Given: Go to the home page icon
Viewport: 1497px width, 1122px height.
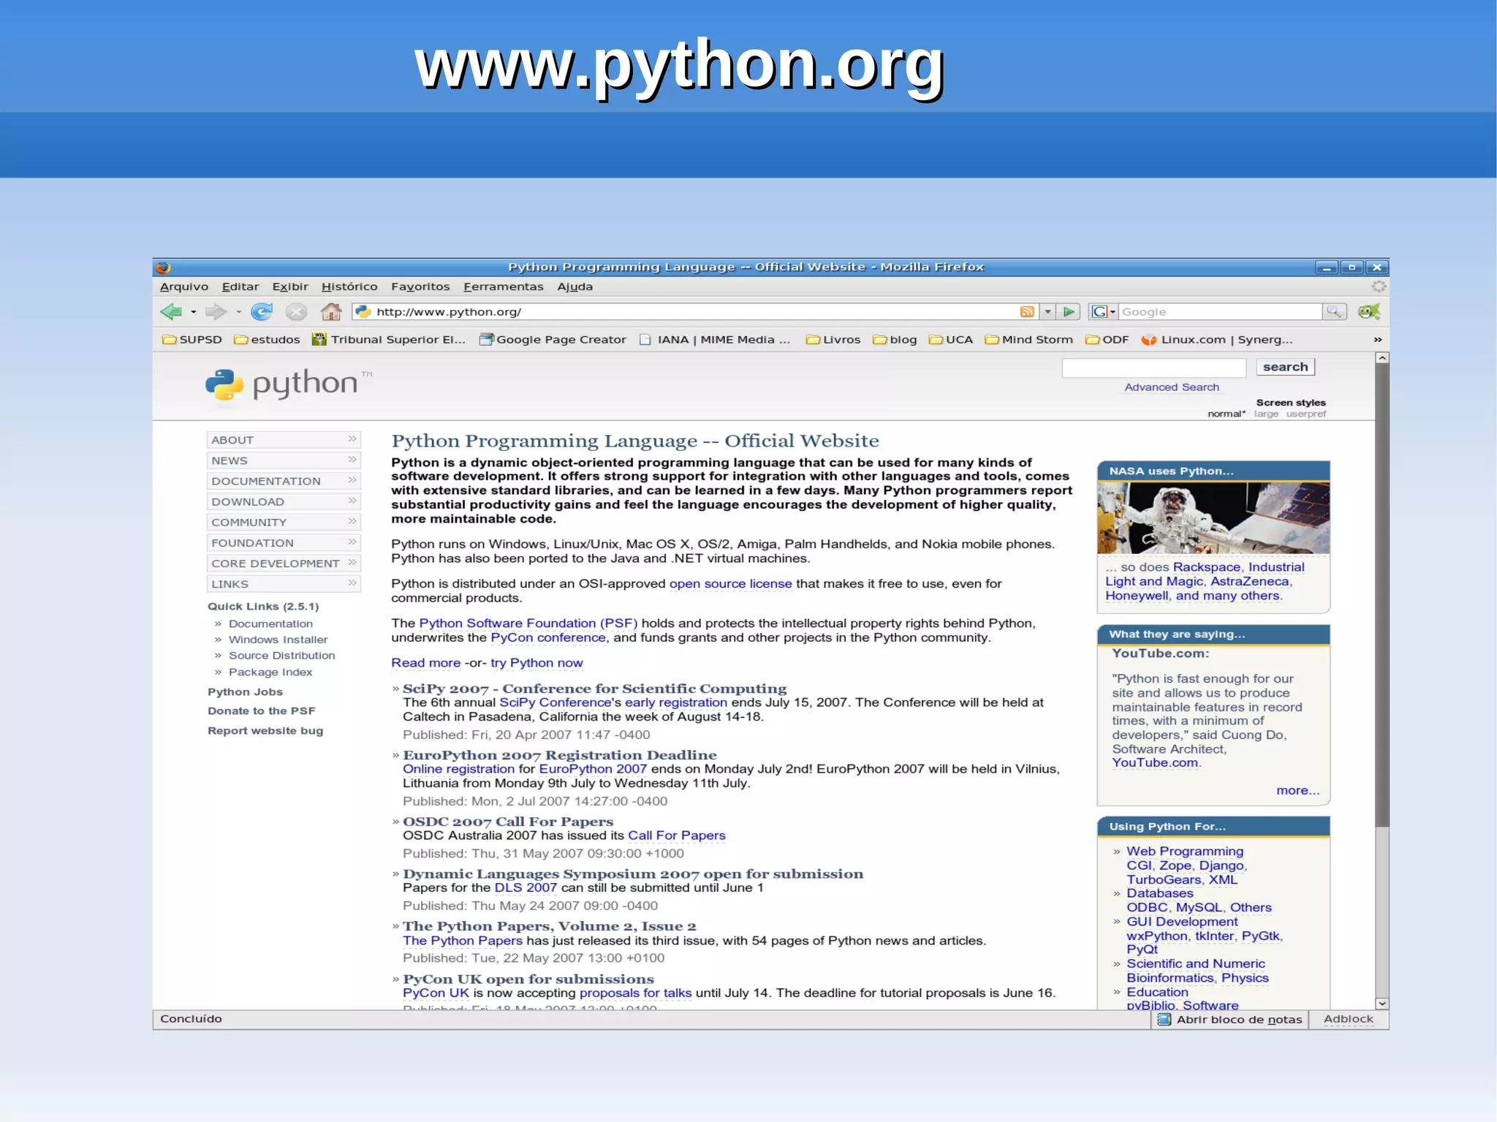Looking at the screenshot, I should [331, 312].
